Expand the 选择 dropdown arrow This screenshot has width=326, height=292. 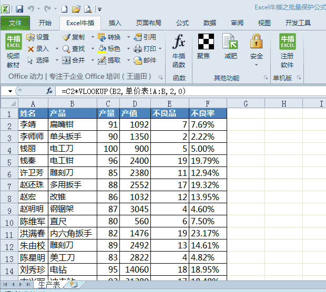click(x=57, y=60)
